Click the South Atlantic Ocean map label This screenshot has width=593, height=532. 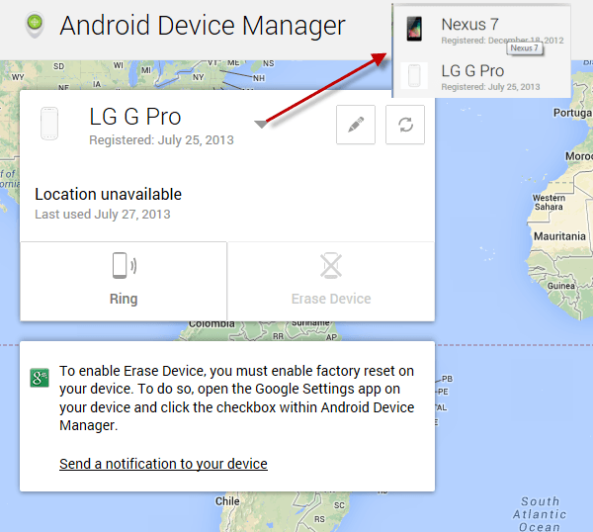point(540,514)
